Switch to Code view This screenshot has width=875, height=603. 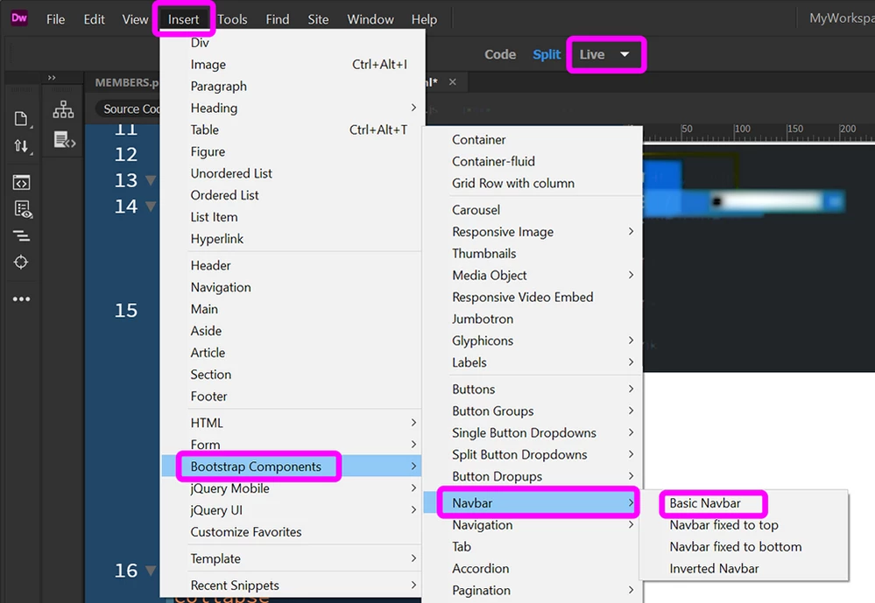(500, 54)
